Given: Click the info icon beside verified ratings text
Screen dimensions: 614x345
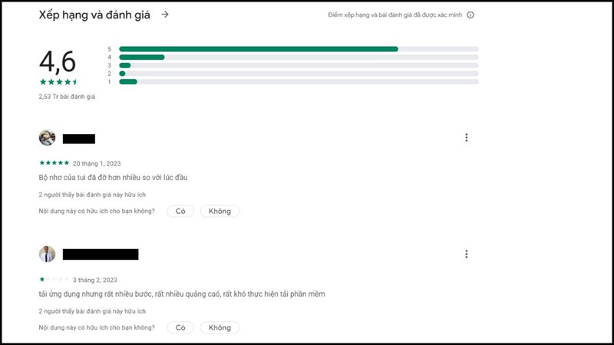Looking at the screenshot, I should [x=470, y=15].
